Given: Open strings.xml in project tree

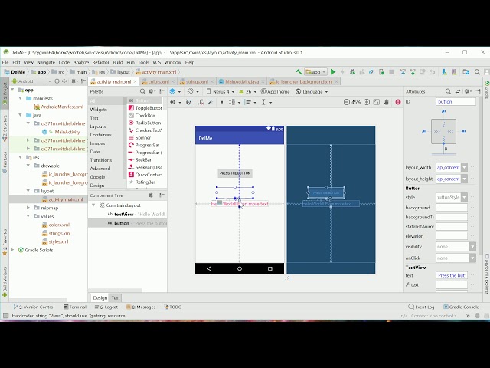Looking at the screenshot, I should tap(60, 233).
